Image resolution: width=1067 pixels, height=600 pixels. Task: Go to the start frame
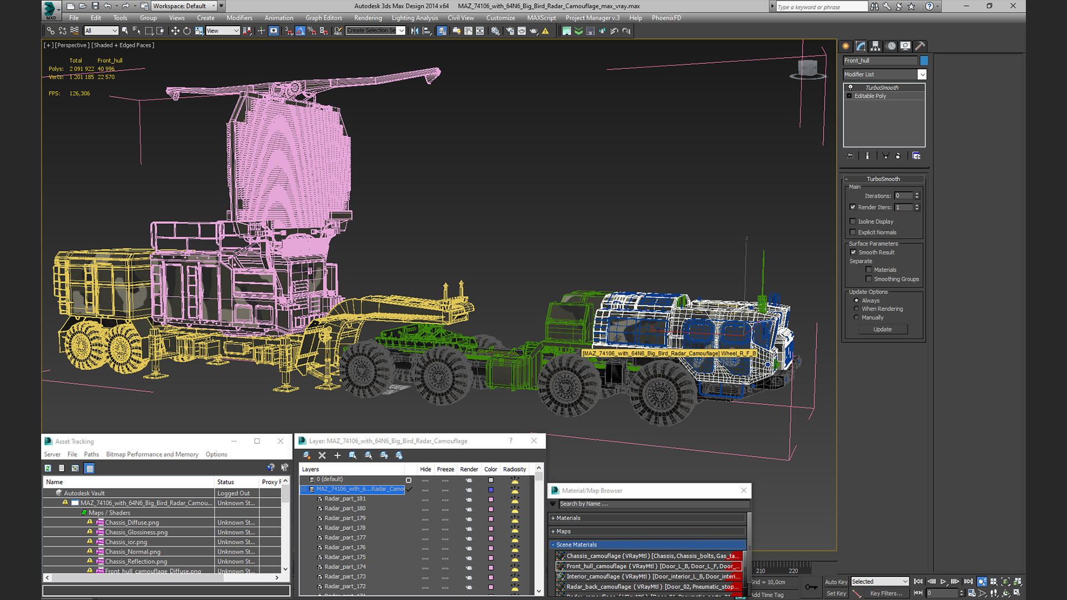click(x=918, y=582)
